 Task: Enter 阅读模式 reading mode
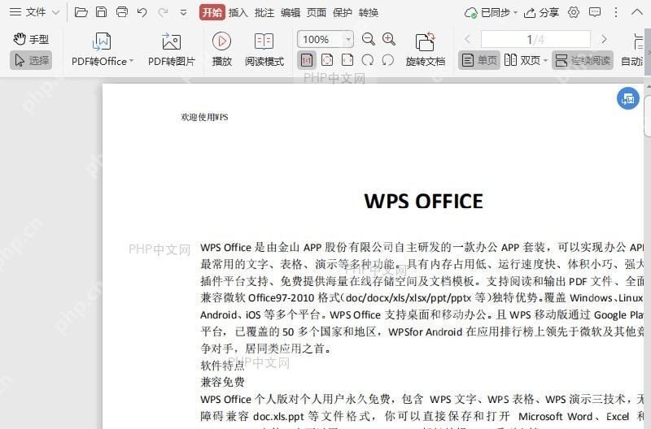[x=264, y=50]
